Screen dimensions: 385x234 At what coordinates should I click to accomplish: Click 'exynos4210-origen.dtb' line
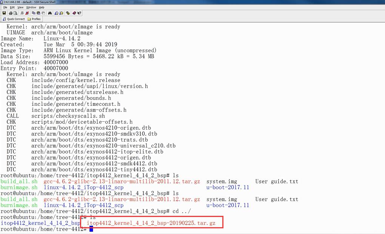(x=91, y=128)
